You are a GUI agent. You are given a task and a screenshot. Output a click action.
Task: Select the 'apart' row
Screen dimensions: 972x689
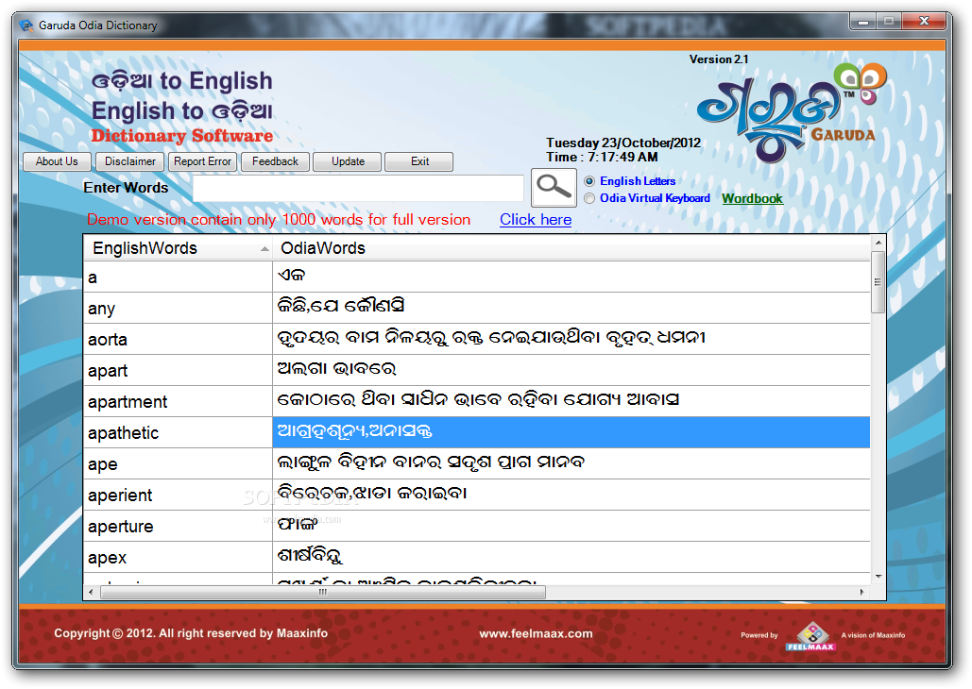click(477, 370)
